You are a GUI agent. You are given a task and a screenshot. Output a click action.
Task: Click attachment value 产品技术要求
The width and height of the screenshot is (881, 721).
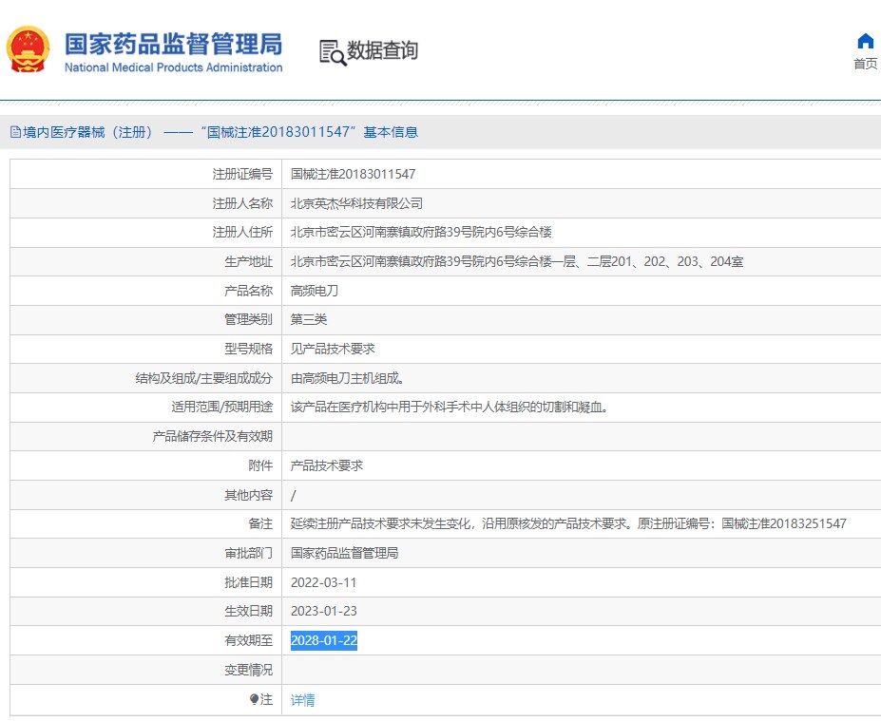[x=326, y=465]
